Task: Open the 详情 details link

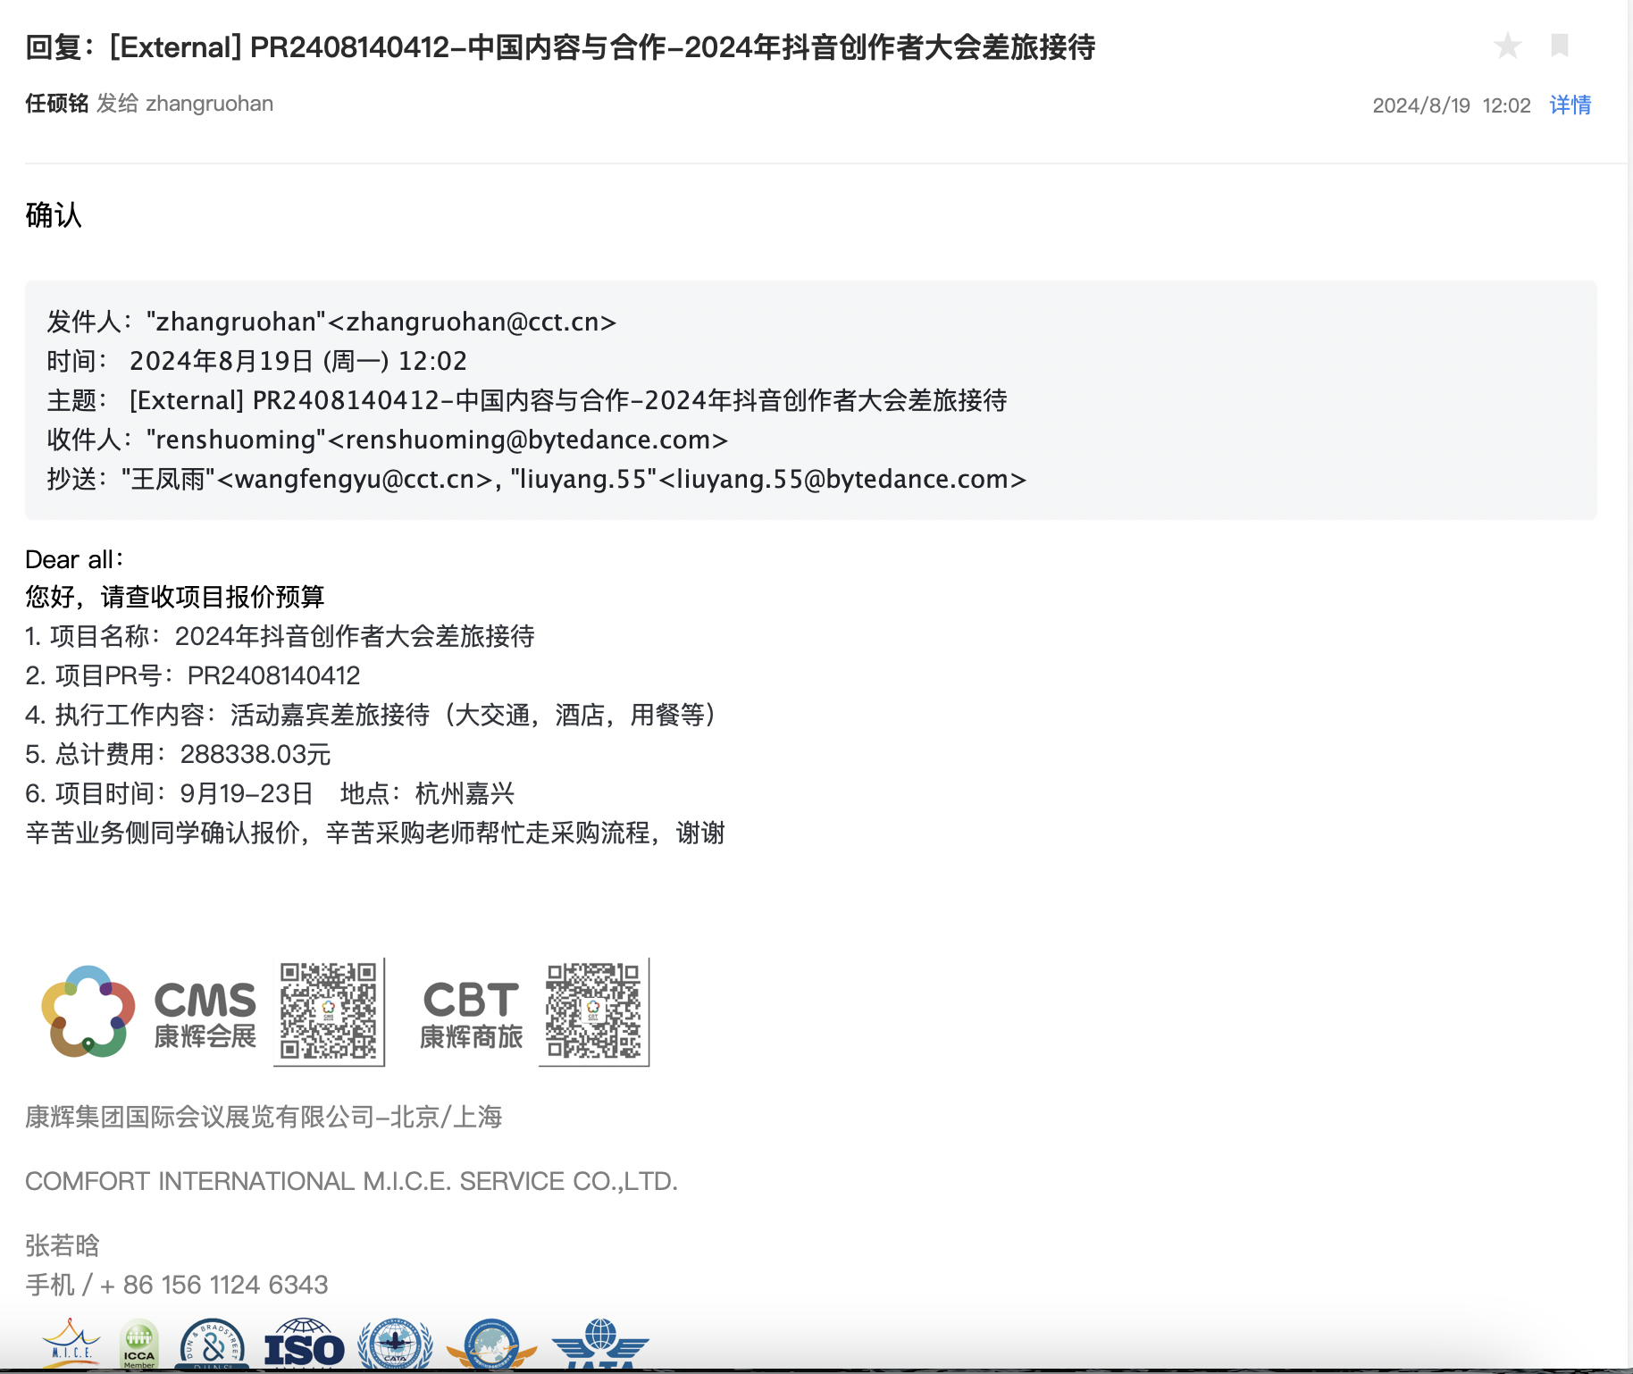Action: point(1570,105)
